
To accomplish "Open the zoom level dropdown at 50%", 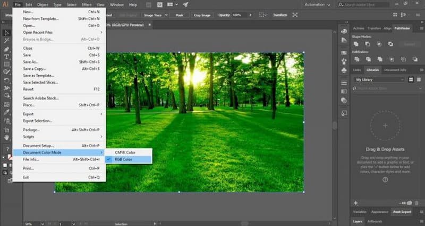I will 42,224.
